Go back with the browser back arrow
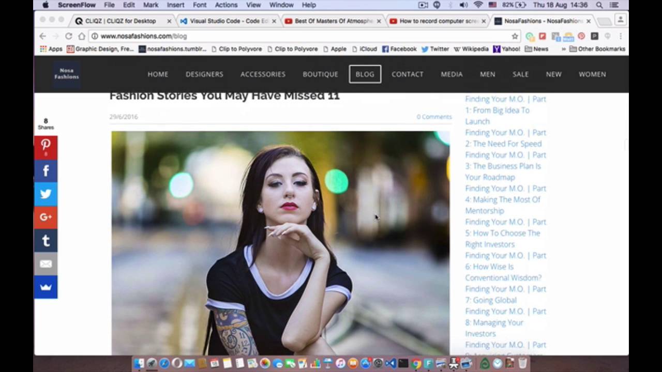Viewport: 662px width, 372px height. point(42,36)
